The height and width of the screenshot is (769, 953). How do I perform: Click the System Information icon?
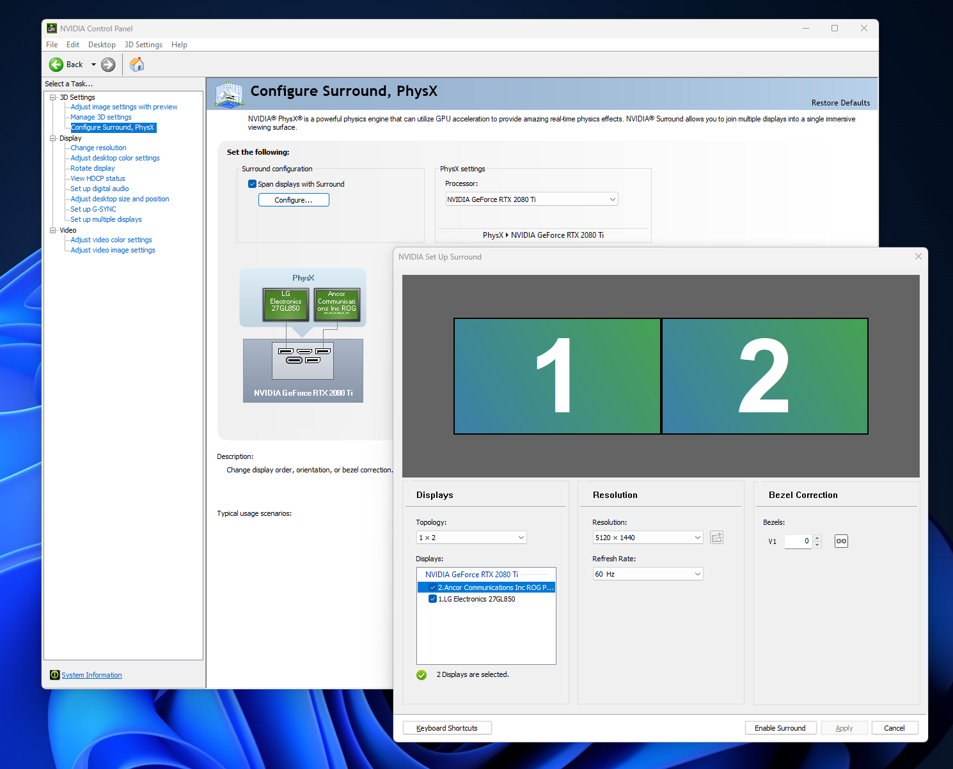pos(55,675)
